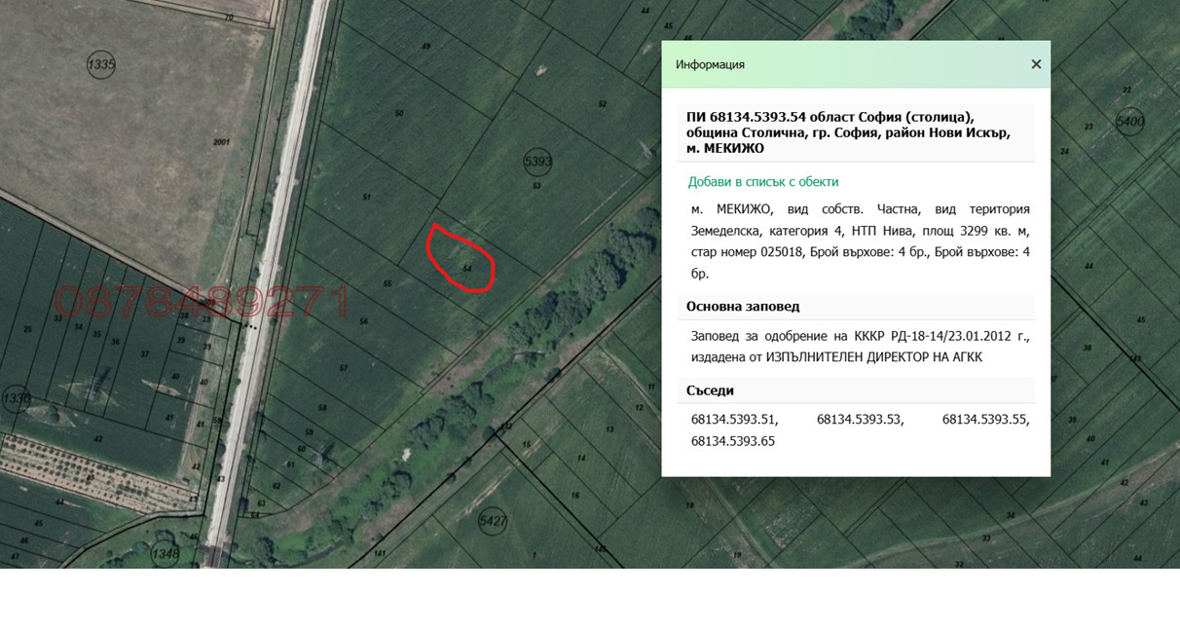This screenshot has width=1180, height=631.
Task: Select parcel 51 on the map
Action: click(x=366, y=198)
